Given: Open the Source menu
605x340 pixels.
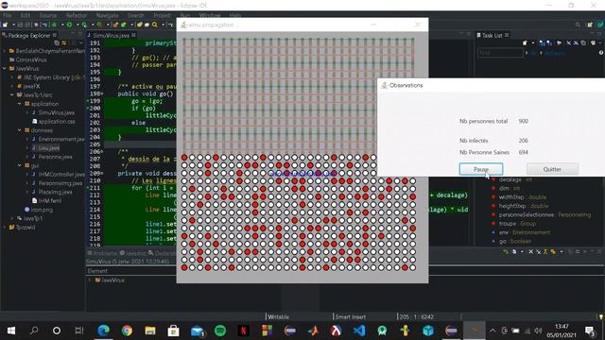Looking at the screenshot, I should click(48, 15).
